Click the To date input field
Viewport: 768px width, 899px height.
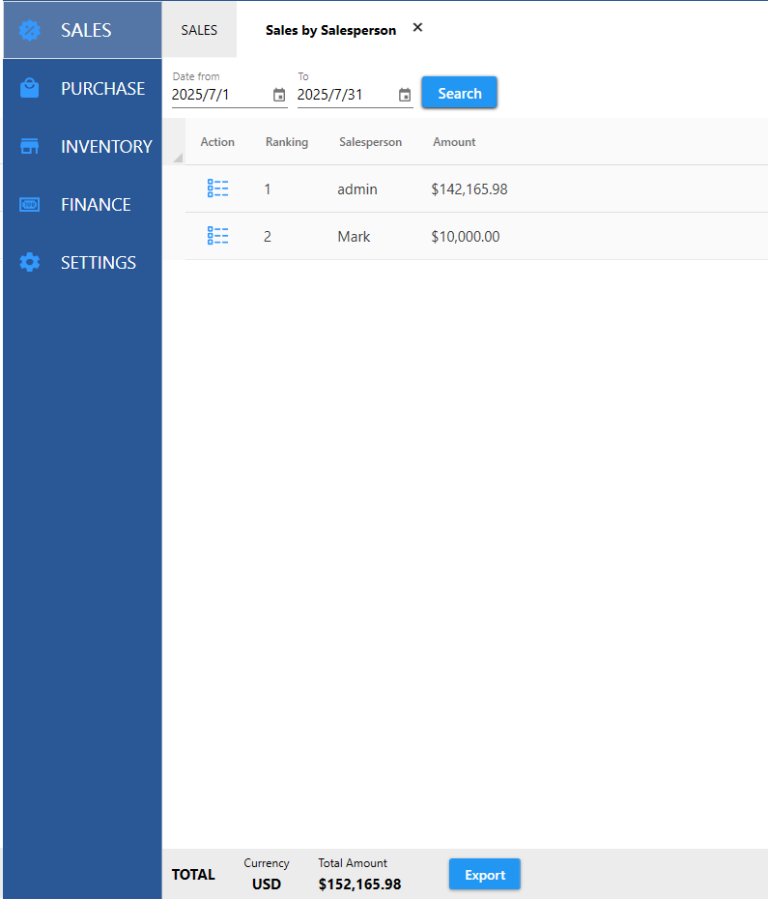click(x=345, y=95)
